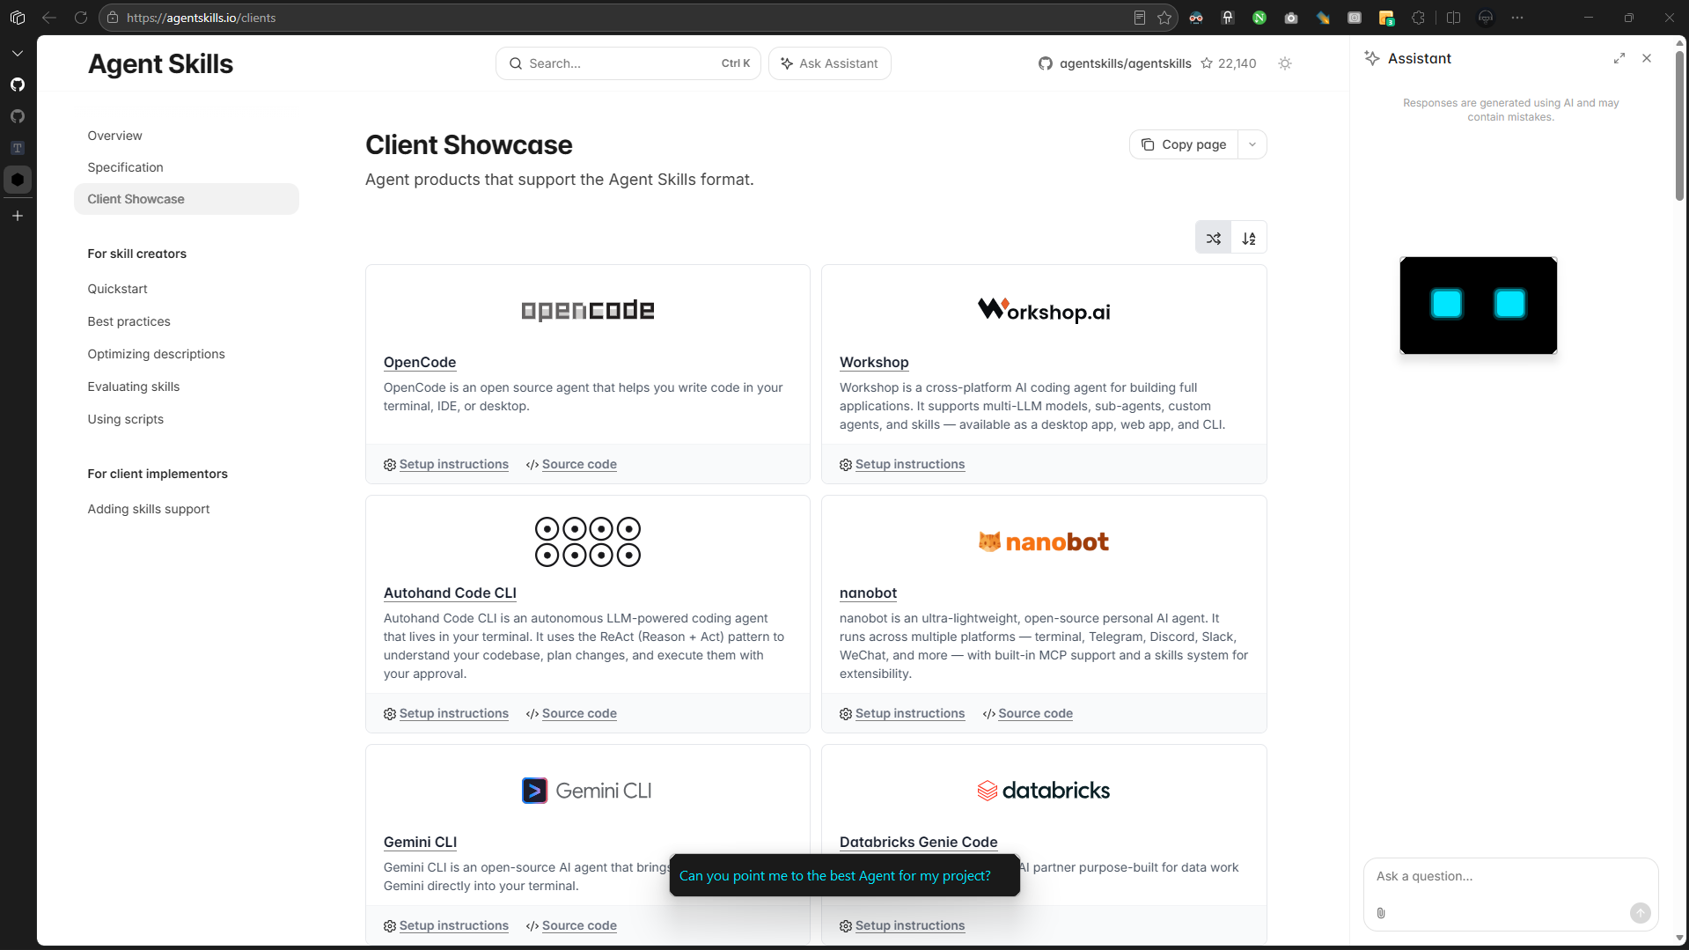Viewport: 1689px width, 950px height.
Task: View nanobot Source code
Action: click(1035, 713)
